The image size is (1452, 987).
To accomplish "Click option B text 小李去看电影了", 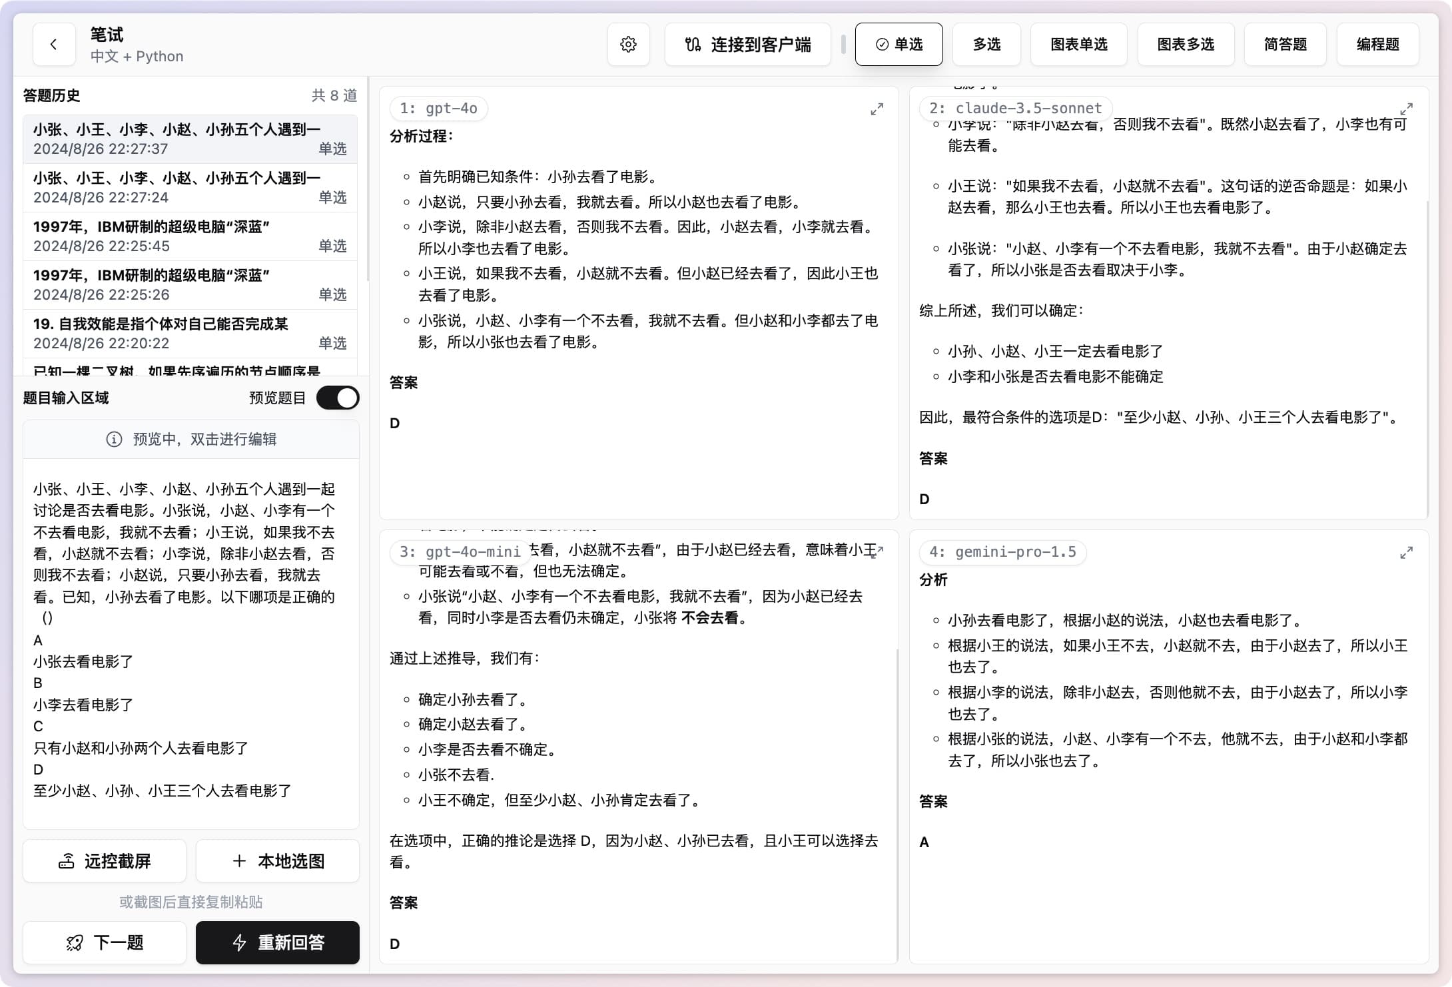I will click(x=83, y=705).
